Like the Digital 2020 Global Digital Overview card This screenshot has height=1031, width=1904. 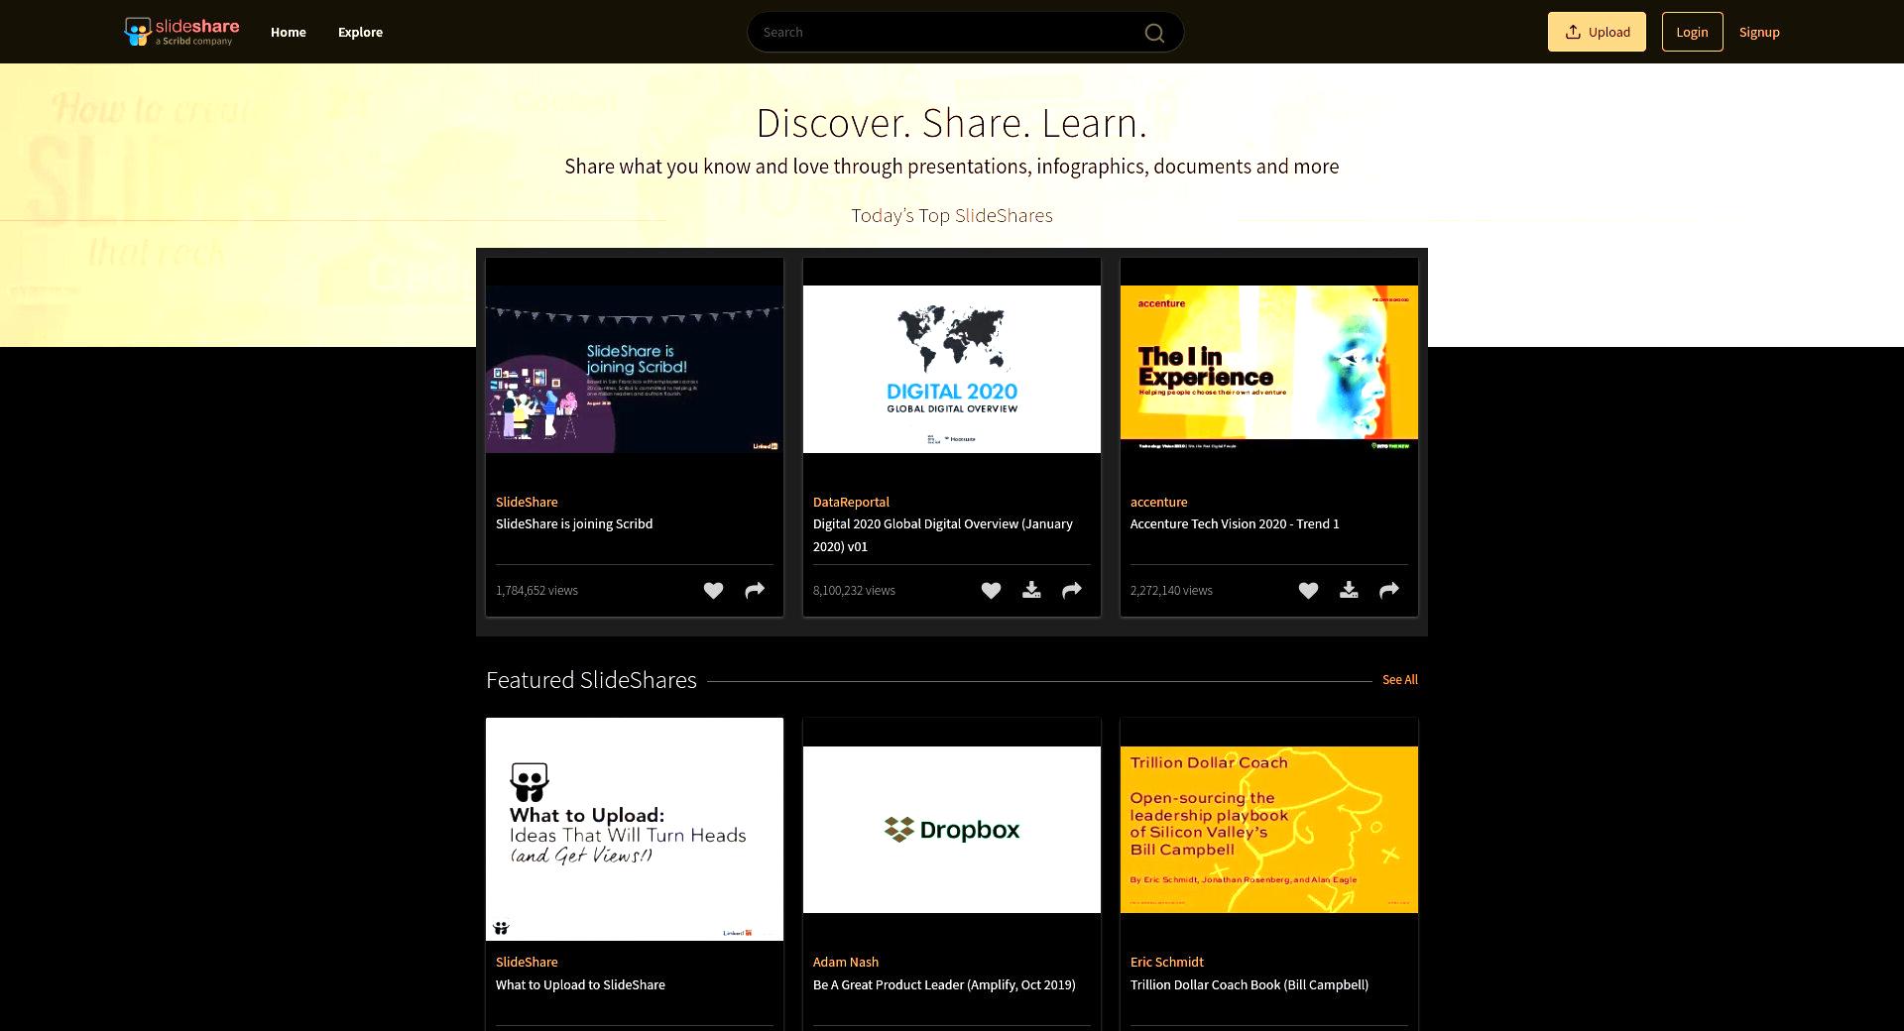[x=991, y=590]
